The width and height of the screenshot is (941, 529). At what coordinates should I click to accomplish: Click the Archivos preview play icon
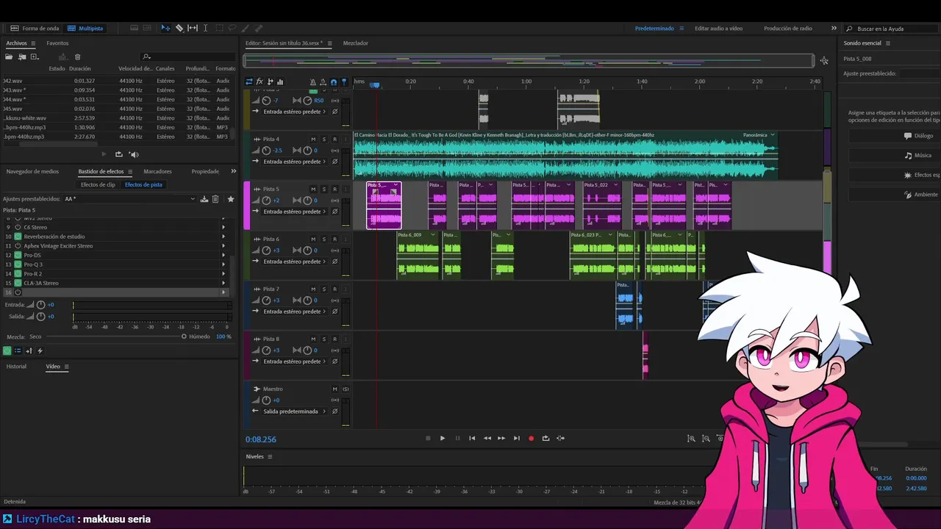click(104, 154)
